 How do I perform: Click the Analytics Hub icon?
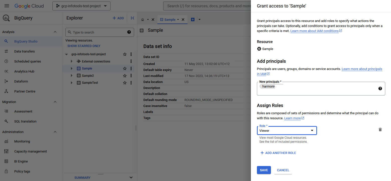6,71
